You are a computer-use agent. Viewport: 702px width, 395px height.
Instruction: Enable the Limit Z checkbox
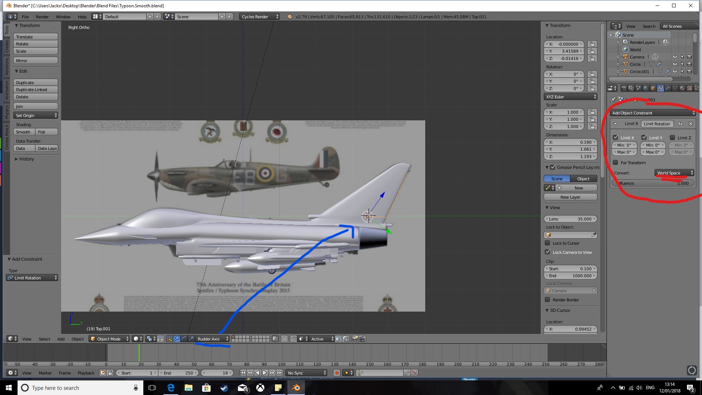[x=672, y=138]
